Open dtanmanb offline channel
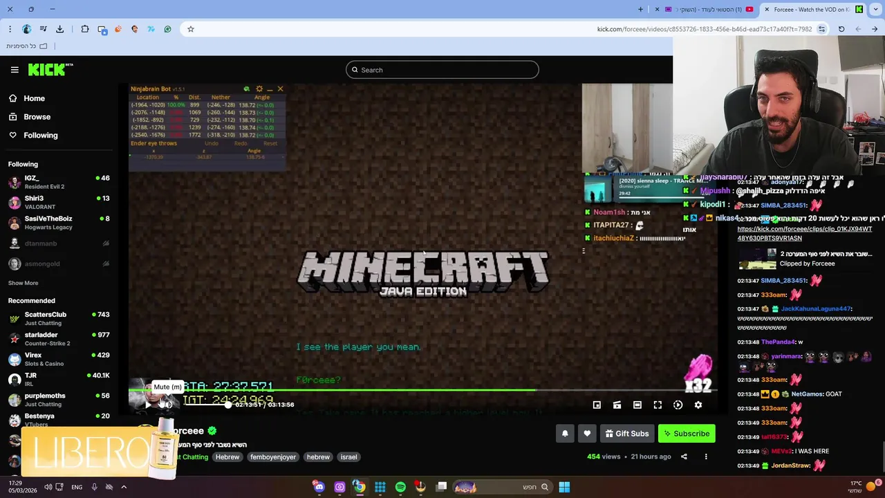Image resolution: width=885 pixels, height=498 pixels. click(x=59, y=243)
